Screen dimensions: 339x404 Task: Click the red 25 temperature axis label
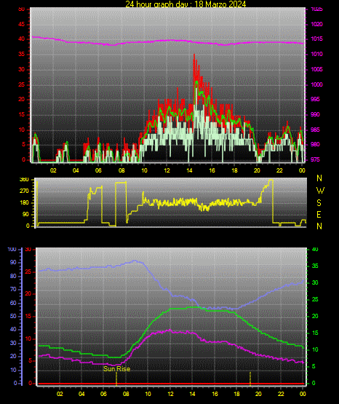point(28,272)
